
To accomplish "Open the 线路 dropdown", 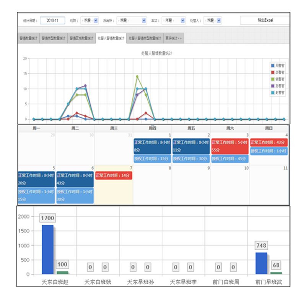I will pyautogui.click(x=90, y=20).
